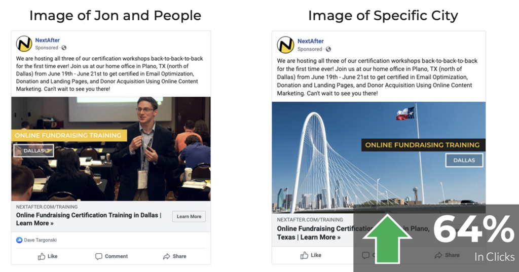
Task: Open Comment on the left ad
Action: tap(111, 256)
